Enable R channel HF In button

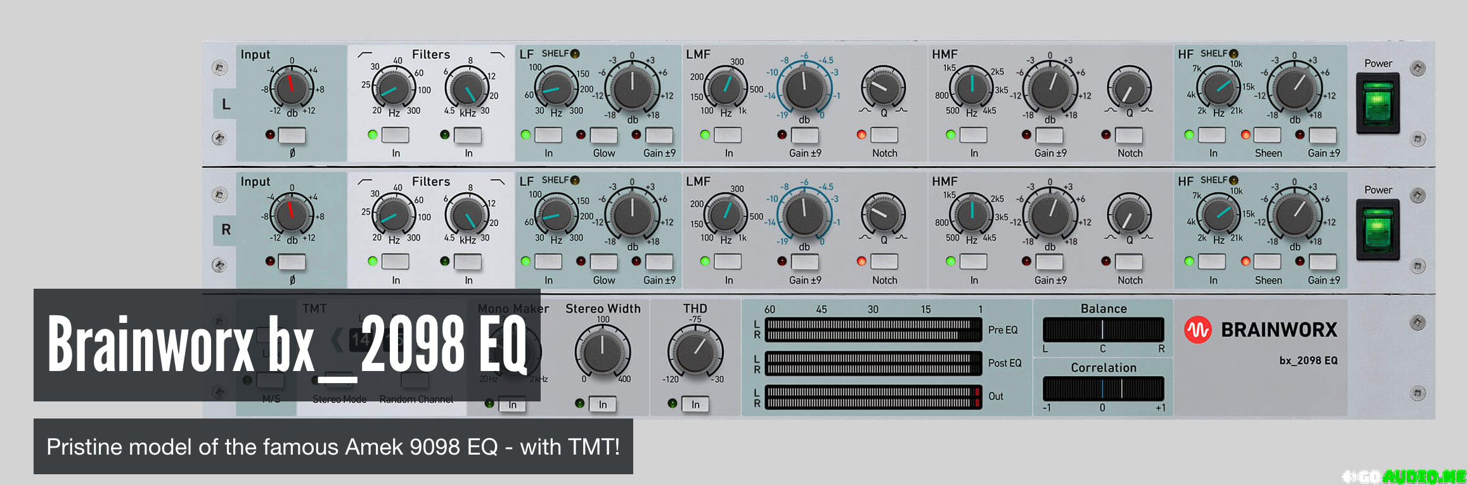point(1212,261)
